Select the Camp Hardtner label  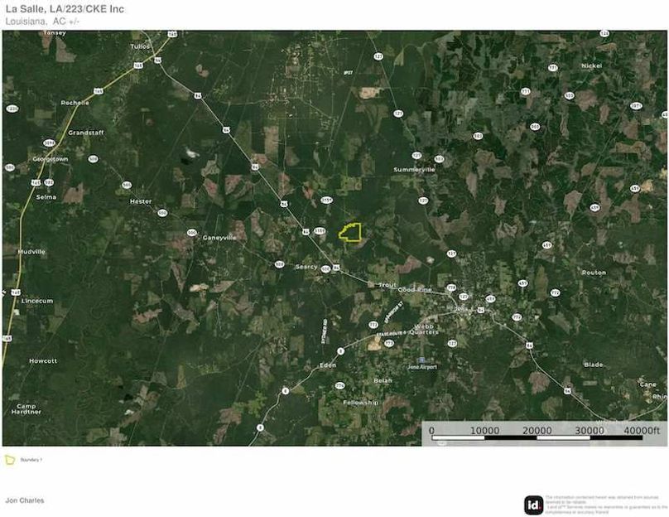point(26,409)
